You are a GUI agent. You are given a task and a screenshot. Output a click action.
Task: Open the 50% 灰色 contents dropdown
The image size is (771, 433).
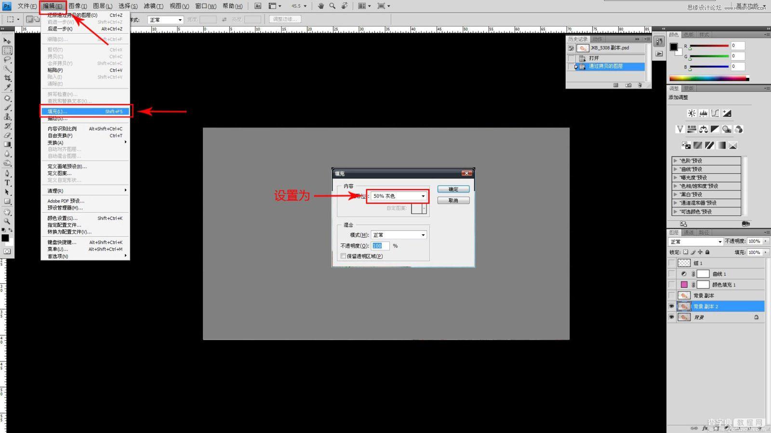(399, 196)
